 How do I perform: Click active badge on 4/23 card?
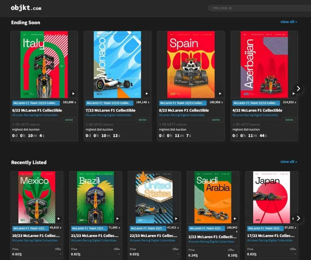pos(289,120)
